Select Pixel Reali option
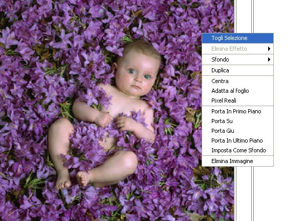306x221 pixels. coord(237,101)
